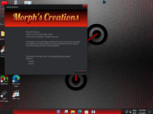
Task: Open the notification center icon
Action: click(150, 112)
